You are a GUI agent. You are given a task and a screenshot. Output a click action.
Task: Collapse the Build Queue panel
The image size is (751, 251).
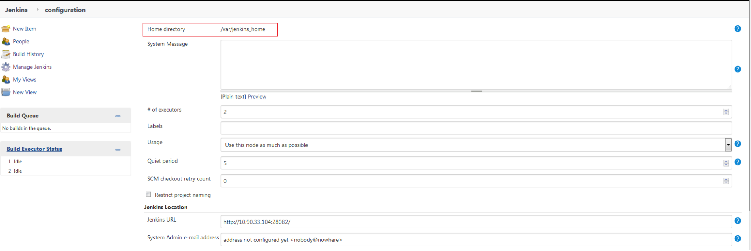[118, 116]
